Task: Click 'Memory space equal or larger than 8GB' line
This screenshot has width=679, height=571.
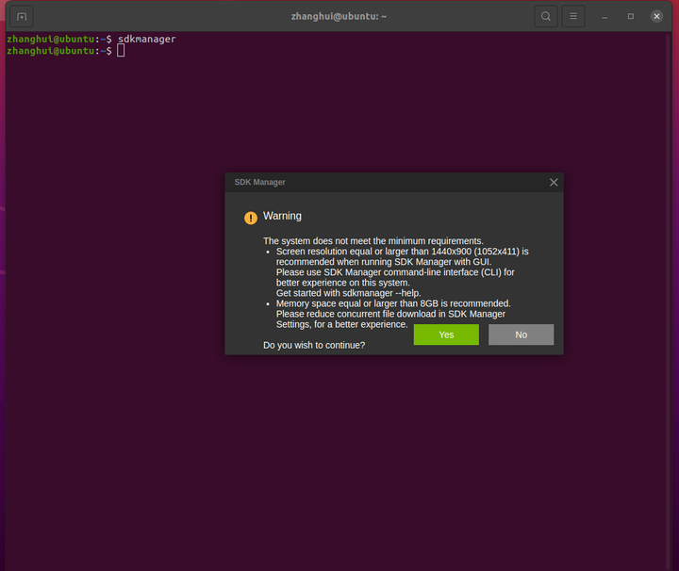Action: pos(393,303)
